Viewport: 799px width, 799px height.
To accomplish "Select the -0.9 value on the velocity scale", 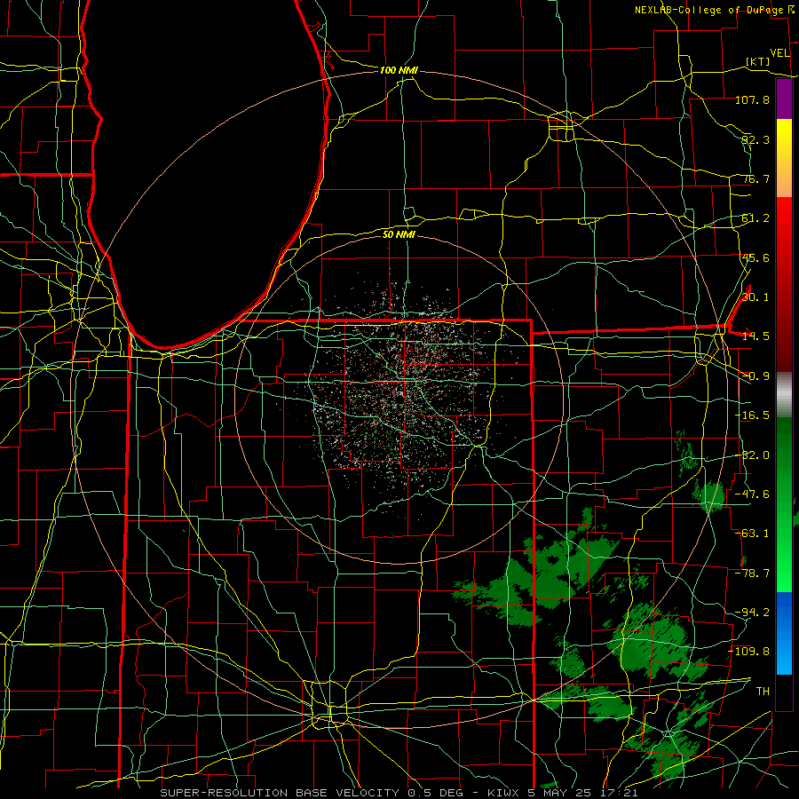I will [x=755, y=376].
